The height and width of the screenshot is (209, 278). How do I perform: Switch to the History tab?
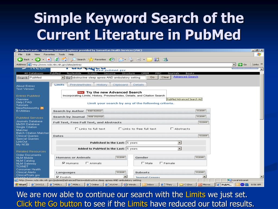[102, 85]
